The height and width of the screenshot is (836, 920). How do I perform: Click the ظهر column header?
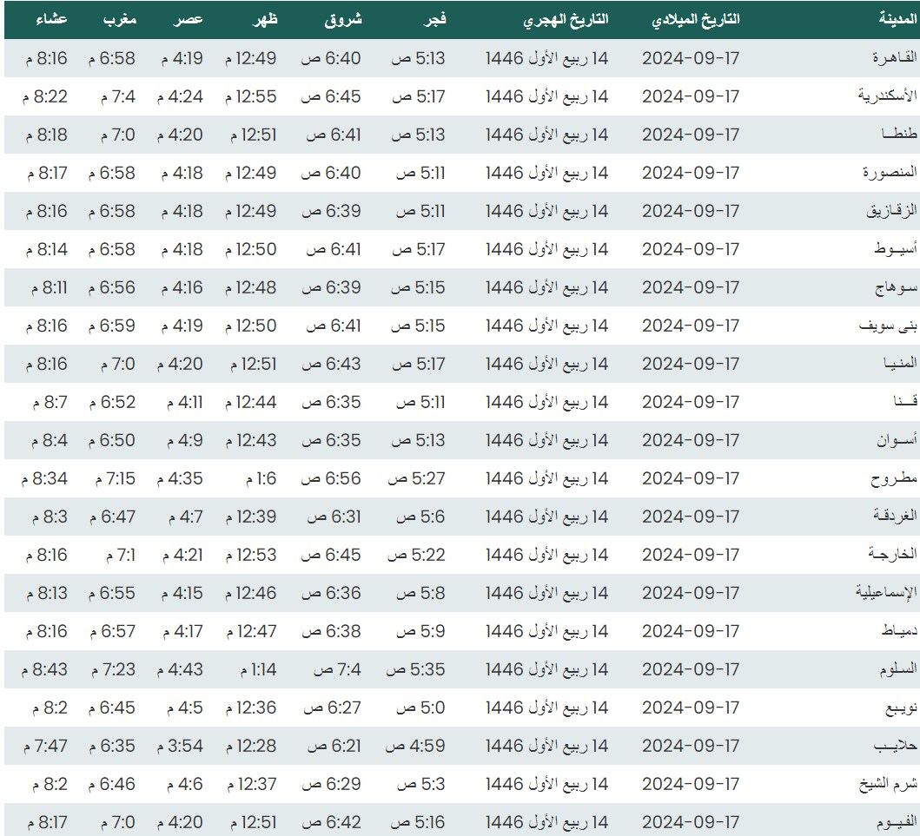[x=265, y=20]
